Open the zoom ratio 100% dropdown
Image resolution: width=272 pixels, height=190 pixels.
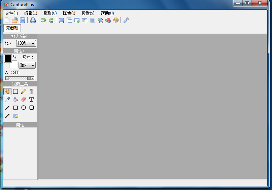click(x=26, y=43)
